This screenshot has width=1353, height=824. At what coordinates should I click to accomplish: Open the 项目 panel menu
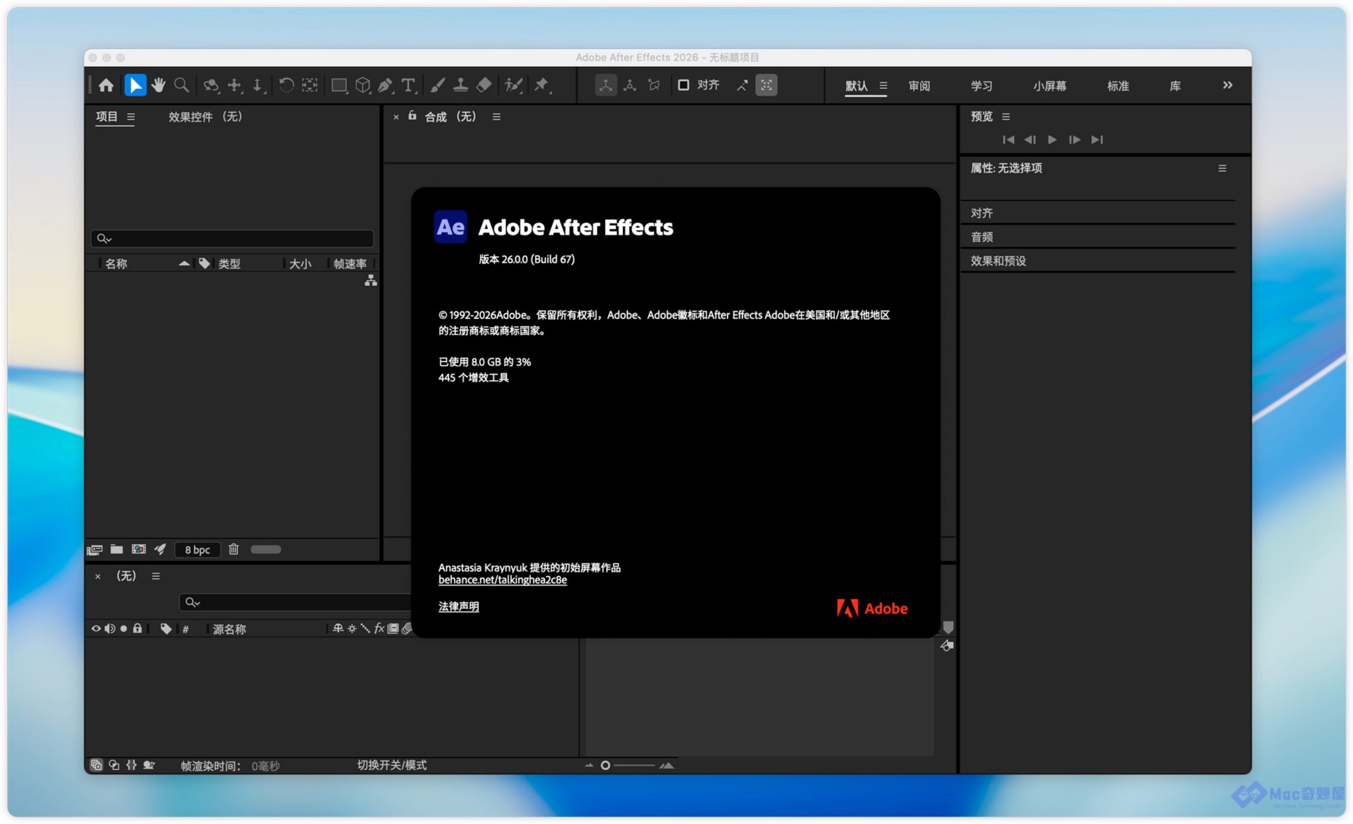coord(131,117)
